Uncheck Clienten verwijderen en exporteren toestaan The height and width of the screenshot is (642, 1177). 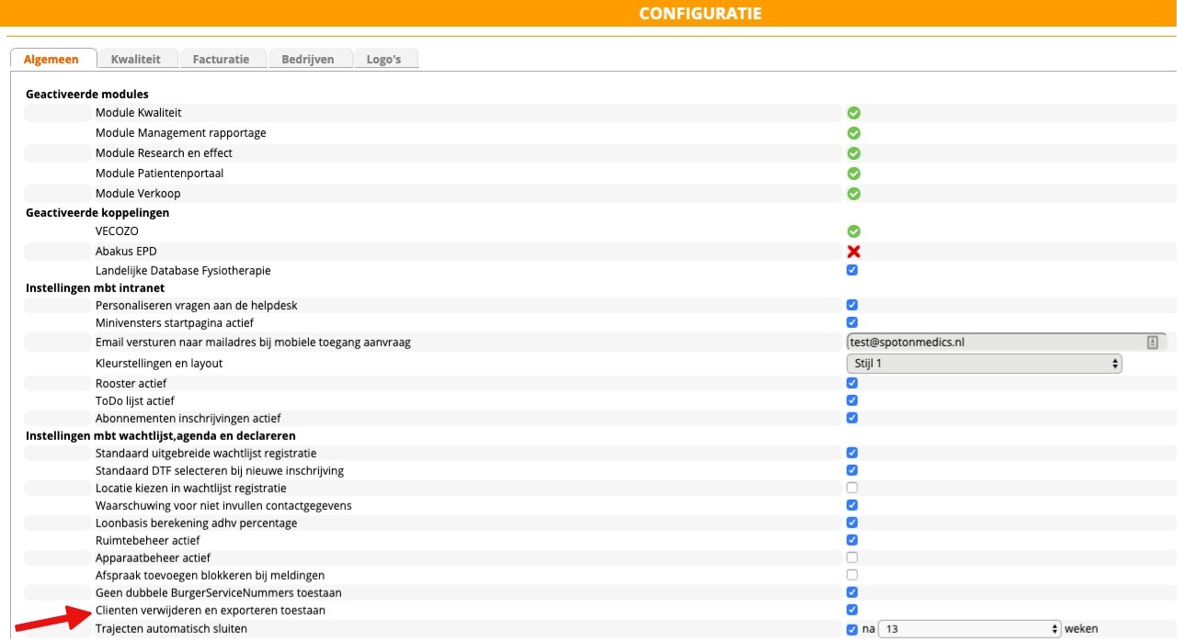[852, 610]
